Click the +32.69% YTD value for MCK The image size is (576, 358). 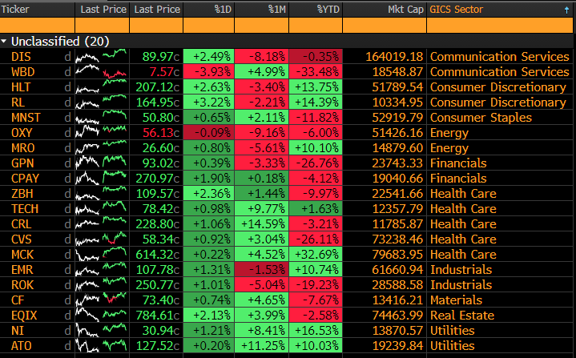[x=316, y=254]
